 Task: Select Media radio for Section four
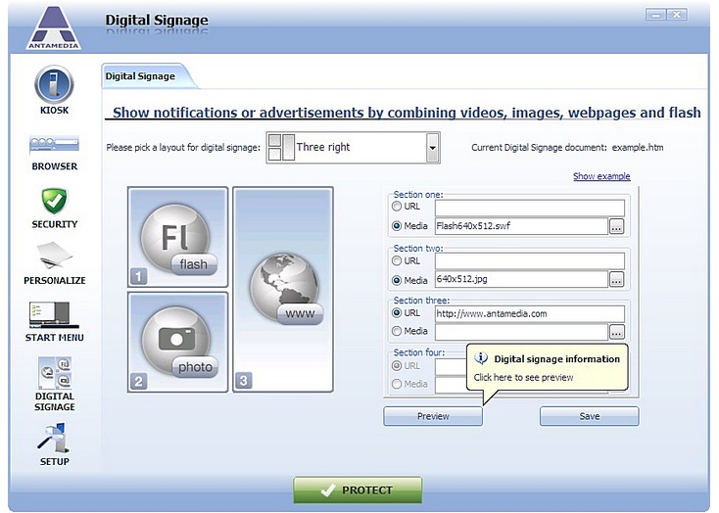point(397,384)
